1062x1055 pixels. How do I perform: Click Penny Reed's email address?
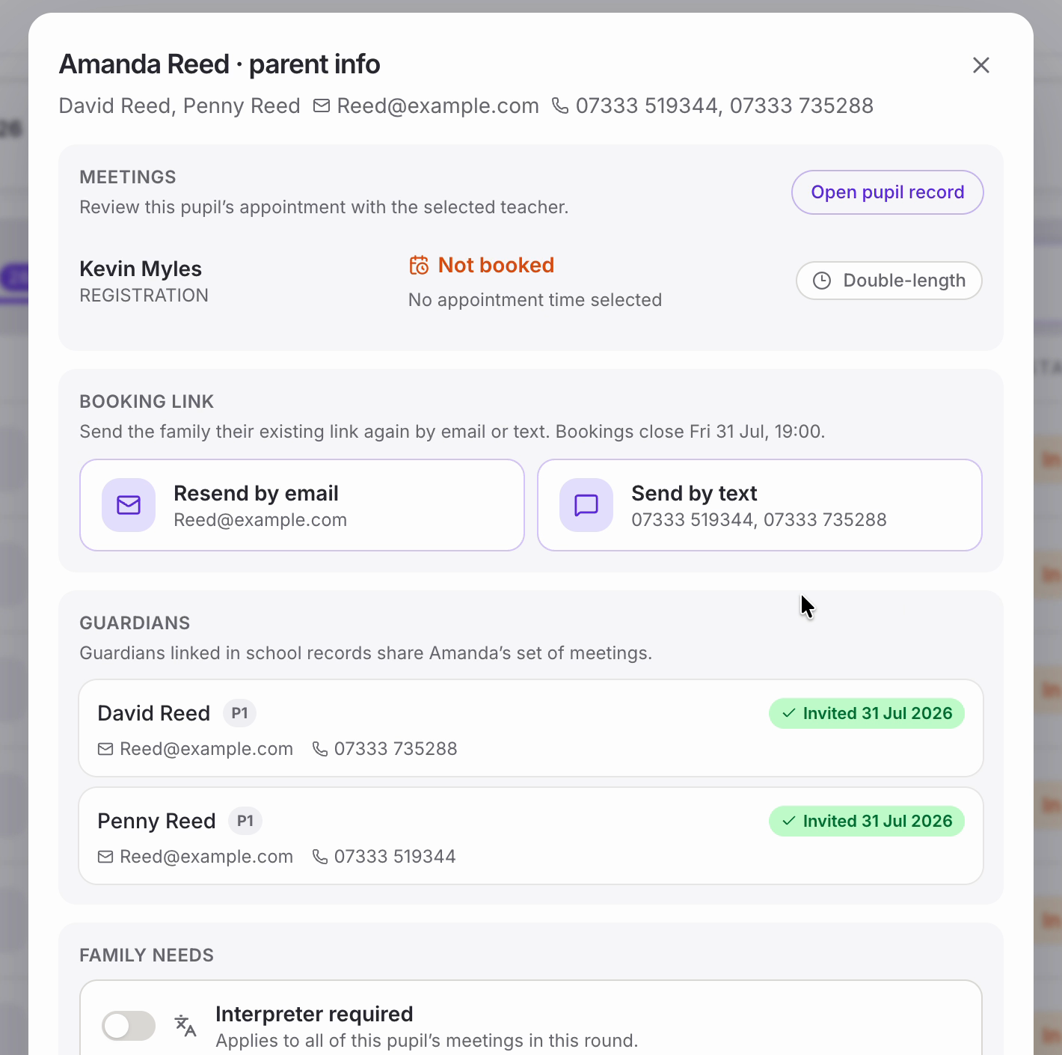click(206, 857)
